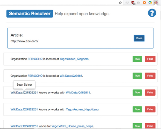This screenshot has height=129, width=161.
Task: Click the faded gray swirl extension icon
Action: 127,3
